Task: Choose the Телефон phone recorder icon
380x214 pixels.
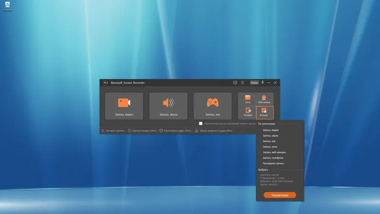Action: pos(247,112)
